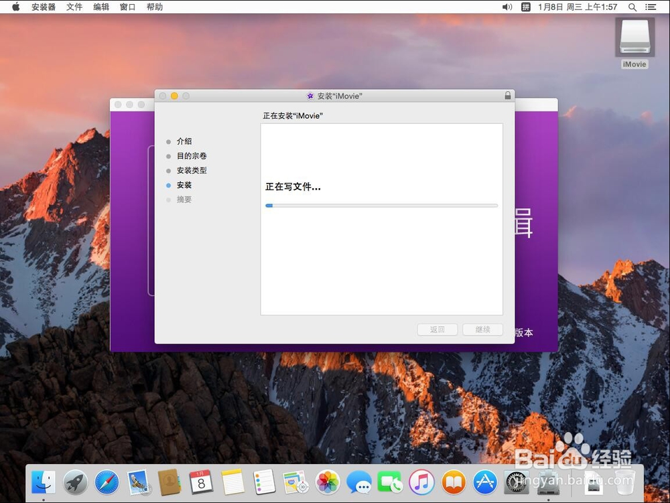The width and height of the screenshot is (670, 503).
Task: Open FaceTime app in the Dock
Action: 390,482
